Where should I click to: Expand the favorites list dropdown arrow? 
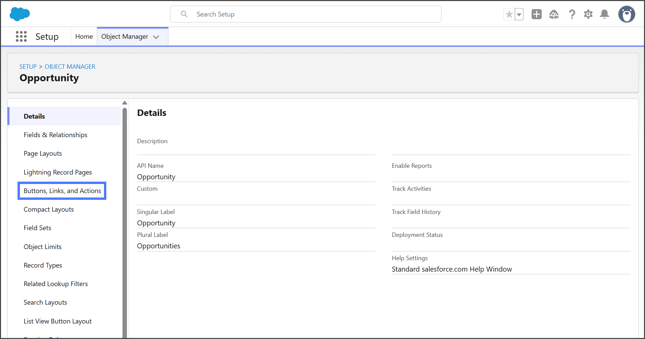coord(519,14)
